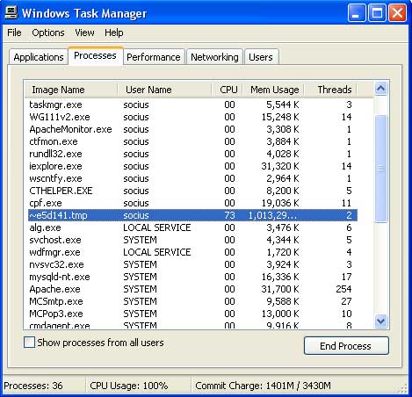This screenshot has height=397, width=412.
Task: Select the alg.exe process
Action: [192, 227]
